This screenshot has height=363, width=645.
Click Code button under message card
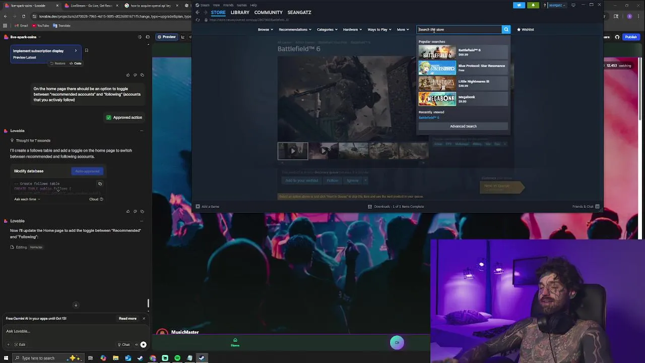[76, 64]
